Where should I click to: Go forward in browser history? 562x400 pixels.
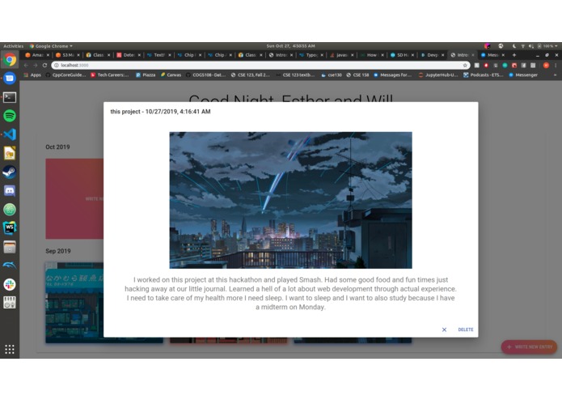pos(35,66)
